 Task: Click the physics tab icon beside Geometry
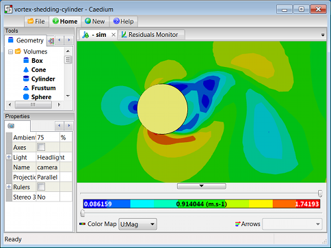[51, 41]
